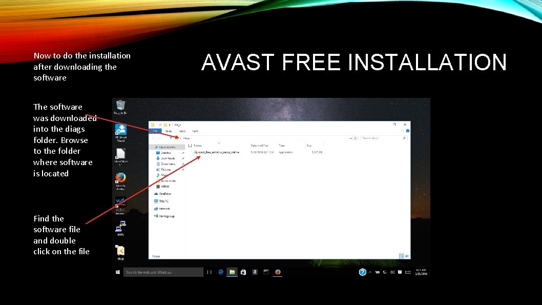
Task: Launch Firefox from the taskbar
Action: pyautogui.click(x=278, y=272)
